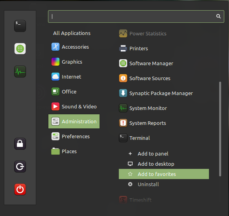The height and width of the screenshot is (216, 229).
Task: Open System Monitor from the favorites sidebar
Action: pyautogui.click(x=20, y=71)
